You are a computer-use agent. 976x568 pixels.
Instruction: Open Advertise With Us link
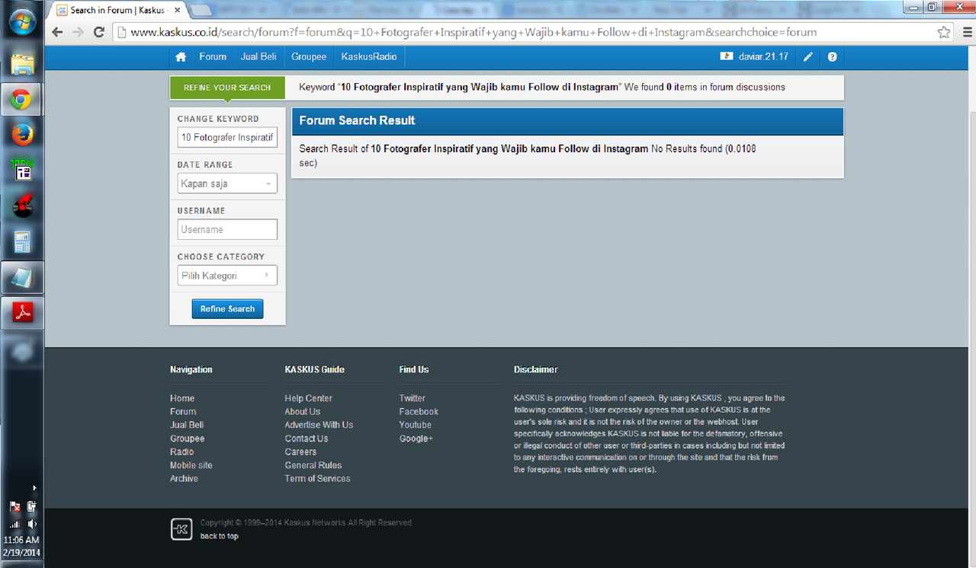319,425
